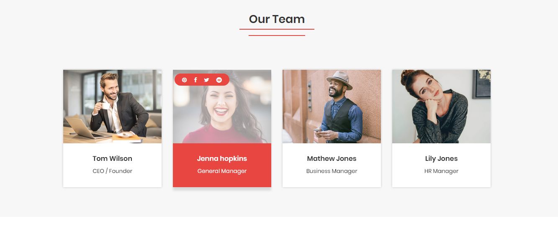The image size is (558, 244).
Task: Open Jenna's Pinterest profile icon
Action: 184,80
